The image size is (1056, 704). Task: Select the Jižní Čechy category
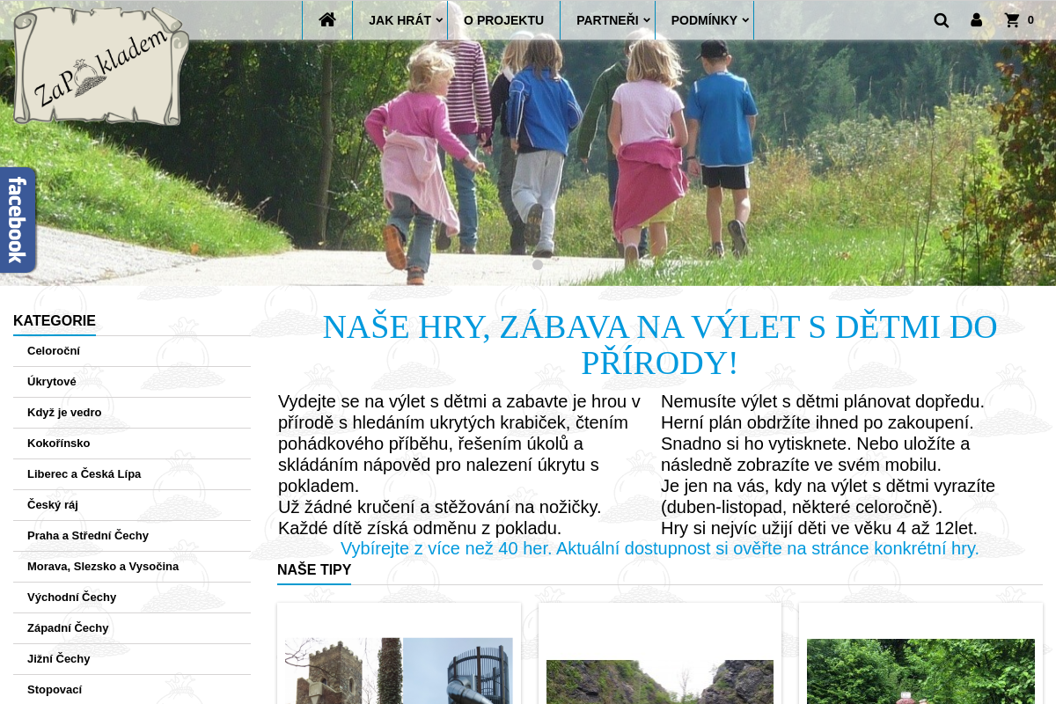pos(58,658)
